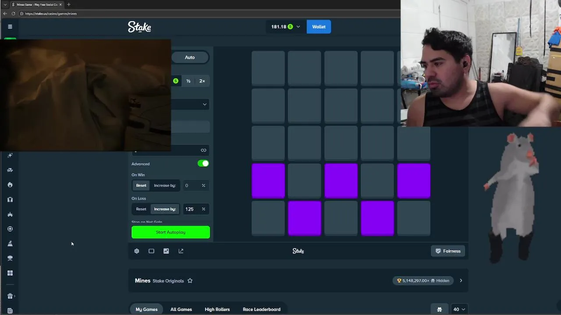Viewport: 561px width, 315px height.
Task: Click the flame icon in the sidebar
Action: tap(10, 185)
